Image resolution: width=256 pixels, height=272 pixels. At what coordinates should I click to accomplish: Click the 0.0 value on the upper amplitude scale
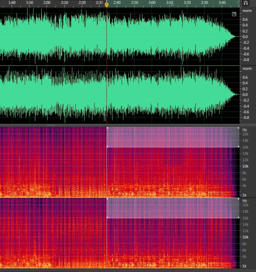245,37
